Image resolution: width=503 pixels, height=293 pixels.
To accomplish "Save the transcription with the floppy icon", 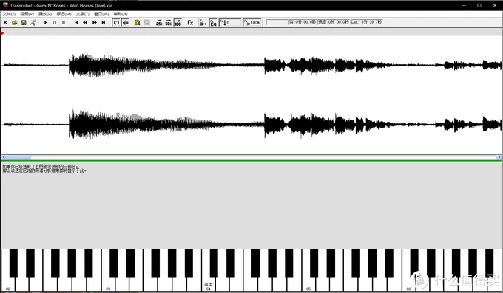I will click(24, 22).
